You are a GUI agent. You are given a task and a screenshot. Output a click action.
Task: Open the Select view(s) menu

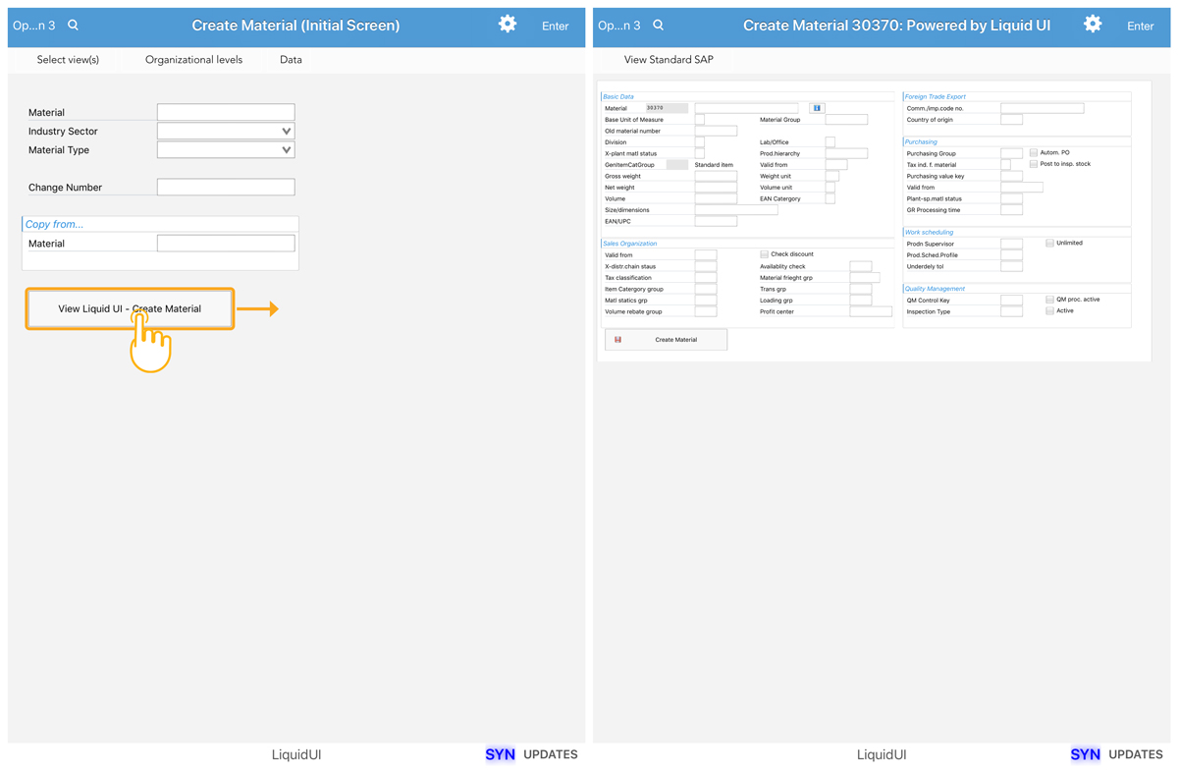pos(68,60)
